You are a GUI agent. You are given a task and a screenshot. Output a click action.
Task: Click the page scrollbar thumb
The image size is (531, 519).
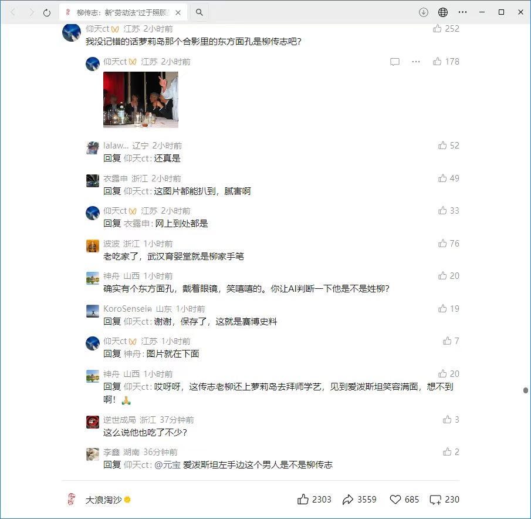click(x=526, y=390)
